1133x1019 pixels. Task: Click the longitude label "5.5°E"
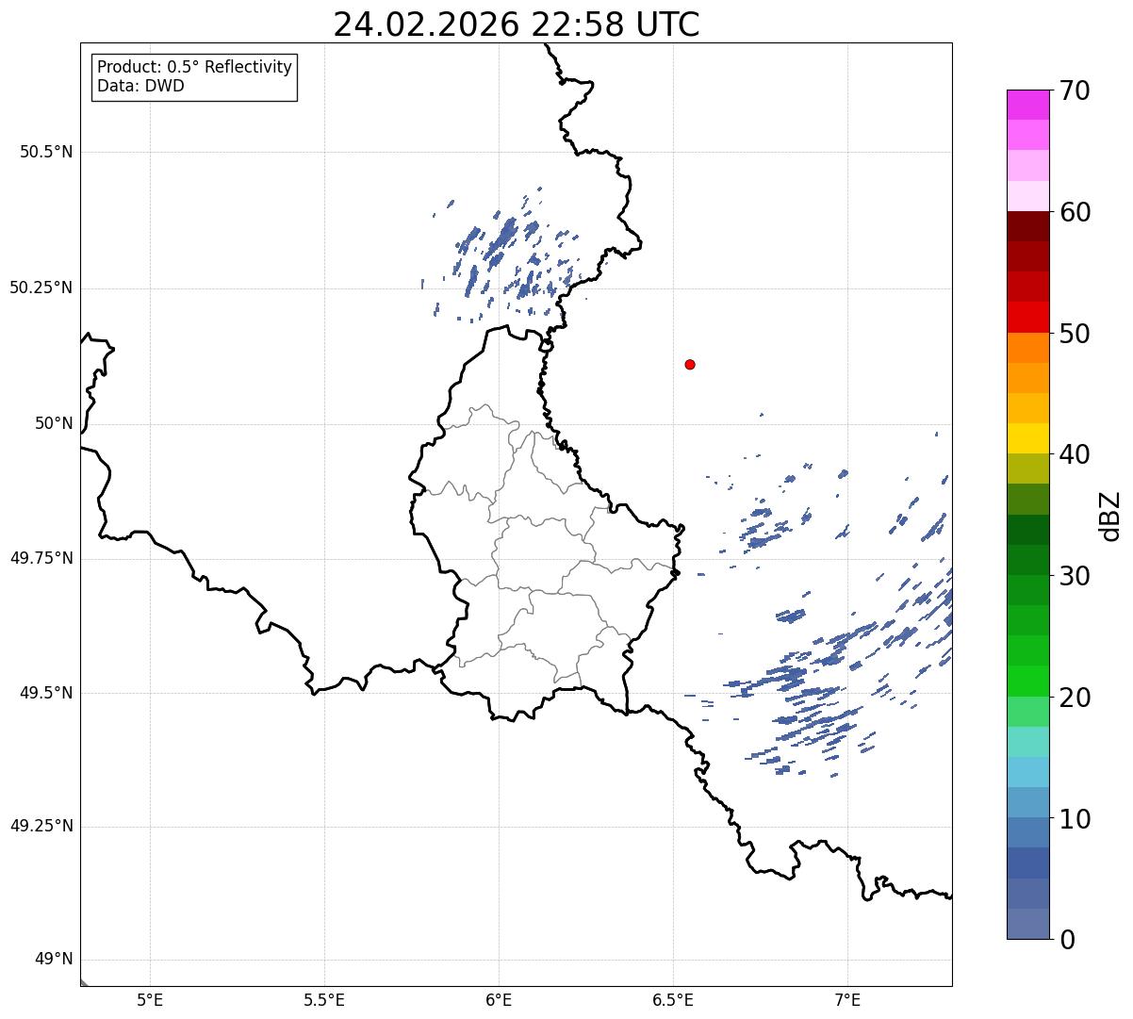point(324,1000)
